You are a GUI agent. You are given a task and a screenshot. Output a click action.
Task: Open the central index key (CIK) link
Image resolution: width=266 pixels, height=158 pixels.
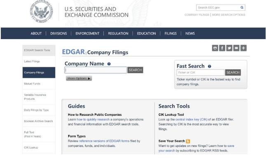tap(191, 119)
